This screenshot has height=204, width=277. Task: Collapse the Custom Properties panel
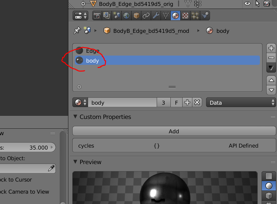75,117
